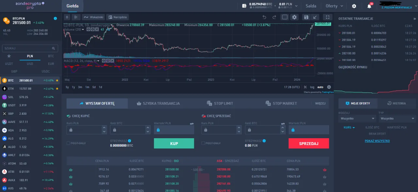Open account settings gear in header
Viewport: 418px width, 192px height.
point(354,6)
